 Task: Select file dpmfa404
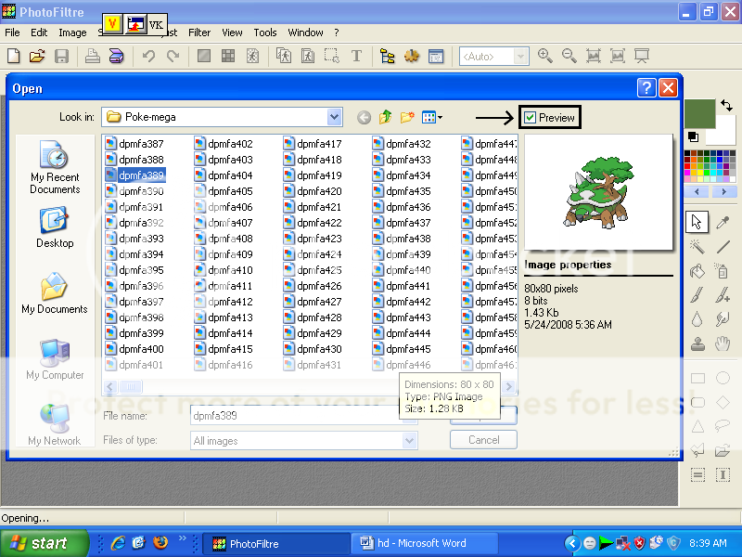pos(224,175)
